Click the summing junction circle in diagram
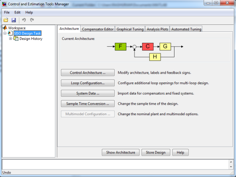This screenshot has height=177, width=236. coord(134,47)
